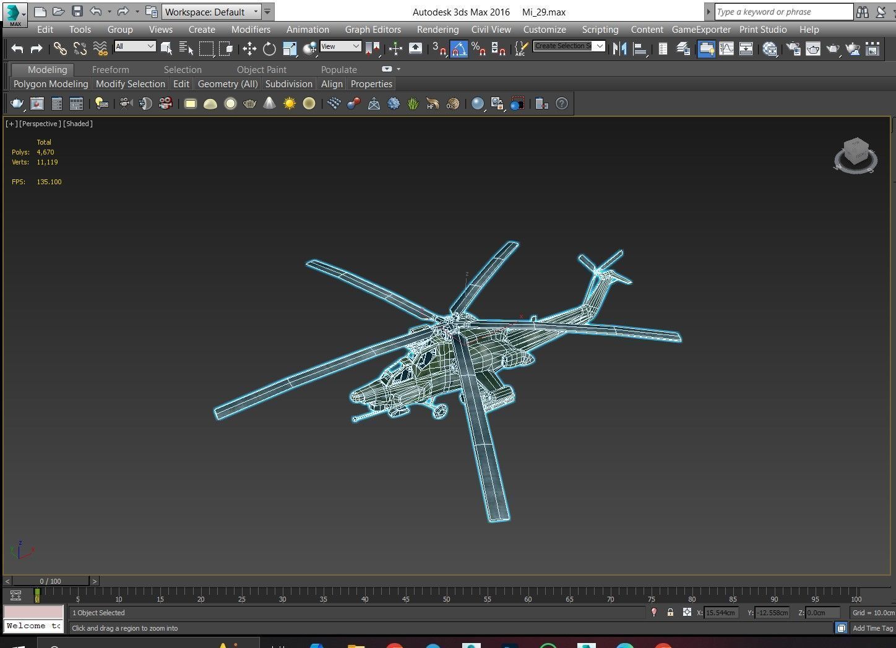Open the Rendering menu
This screenshot has height=648, width=896.
[x=437, y=29]
